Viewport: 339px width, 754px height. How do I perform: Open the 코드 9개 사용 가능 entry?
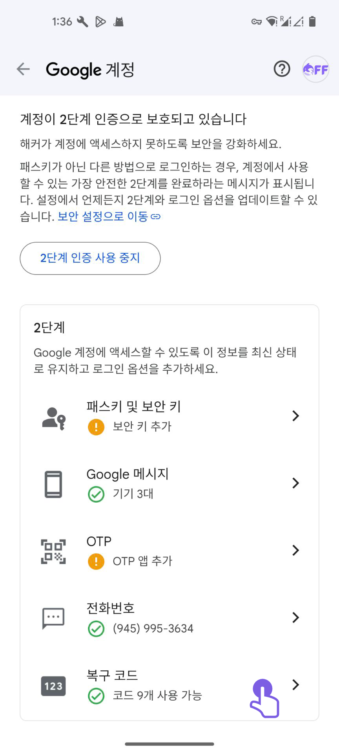click(157, 695)
